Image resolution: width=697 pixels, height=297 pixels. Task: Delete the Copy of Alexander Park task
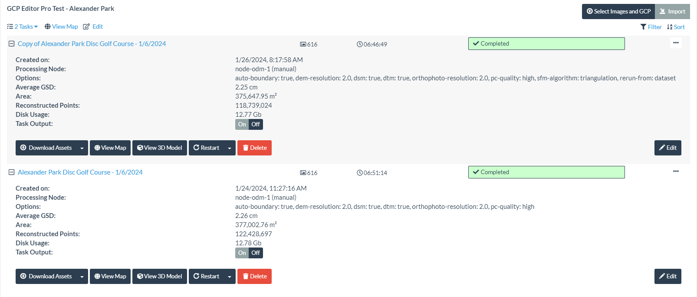click(254, 148)
